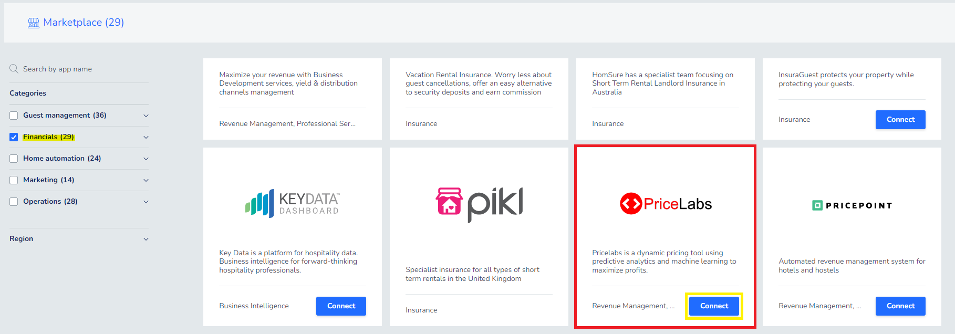Click the HomSure description text
Screen dimensions: 955x334
pyautogui.click(x=662, y=83)
